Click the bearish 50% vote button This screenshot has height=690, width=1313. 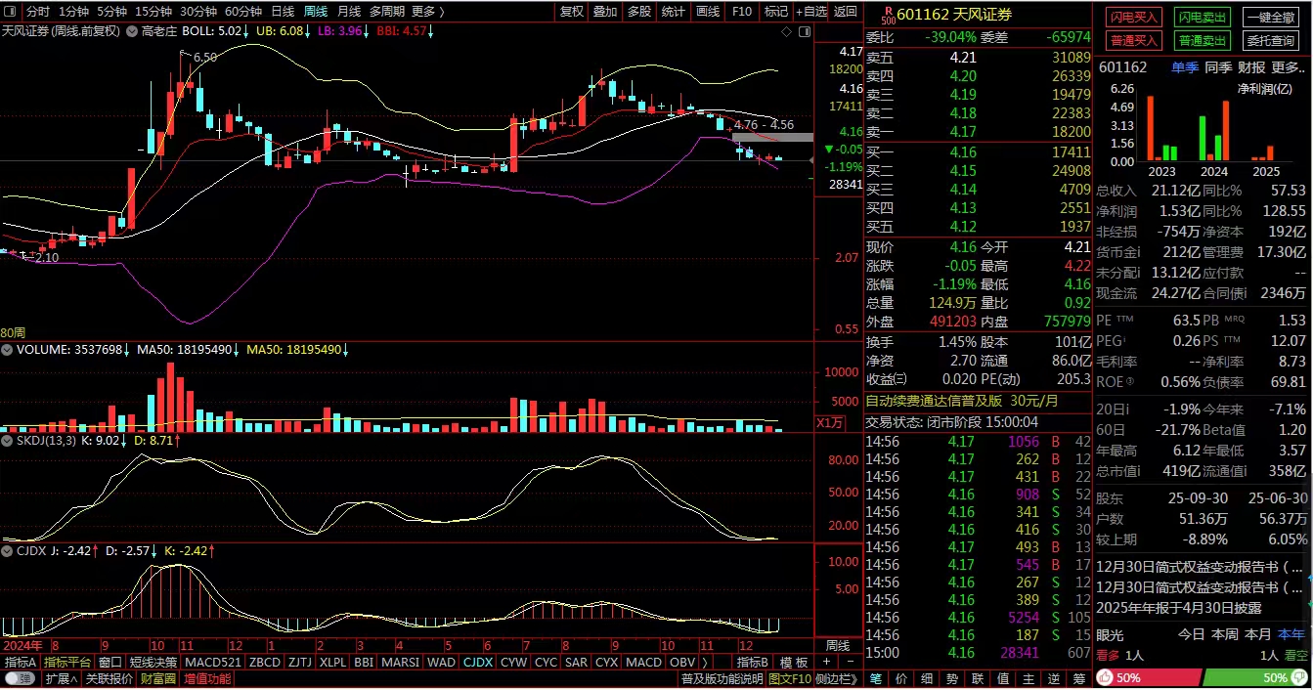coord(1257,677)
